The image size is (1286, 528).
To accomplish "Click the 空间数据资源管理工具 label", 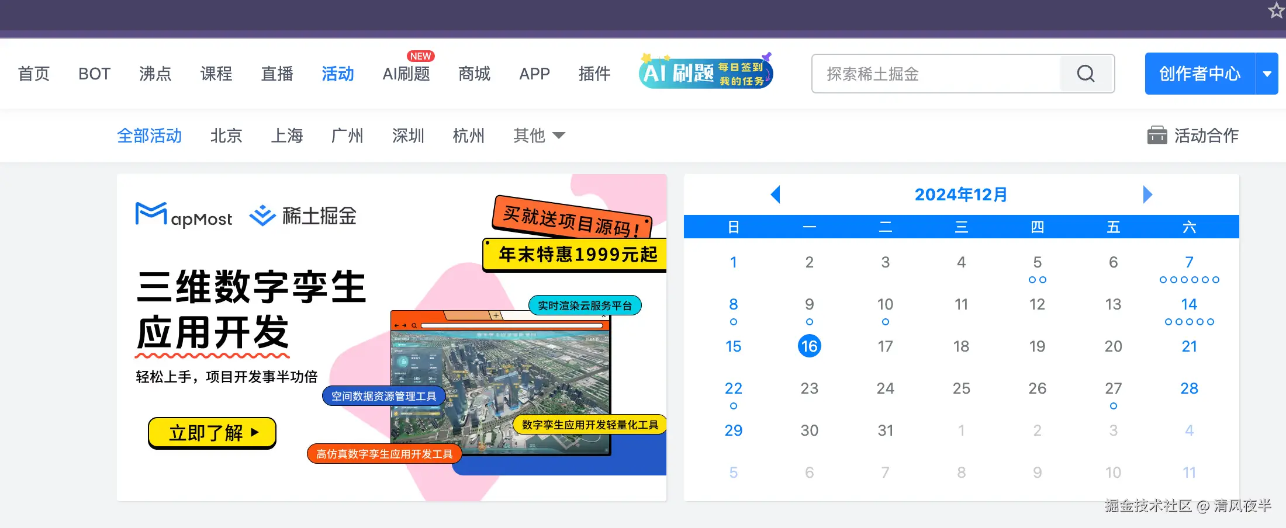I will coord(383,396).
